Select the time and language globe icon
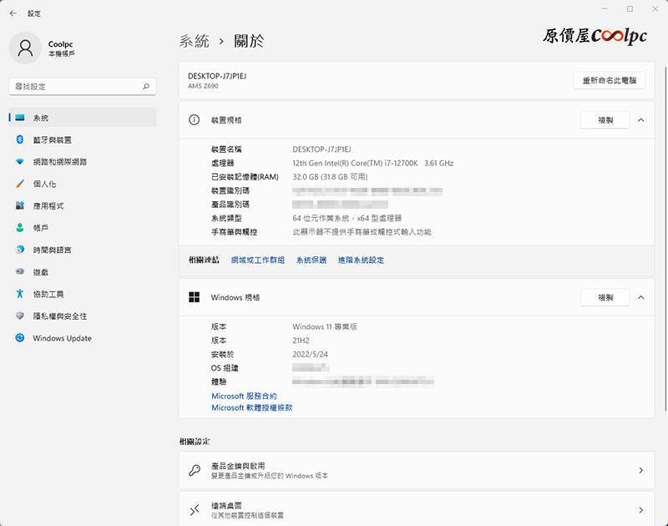This screenshot has width=668, height=526. [x=19, y=250]
